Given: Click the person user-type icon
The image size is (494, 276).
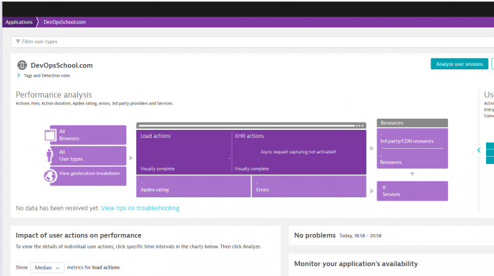Looking at the screenshot, I should pos(49,155).
